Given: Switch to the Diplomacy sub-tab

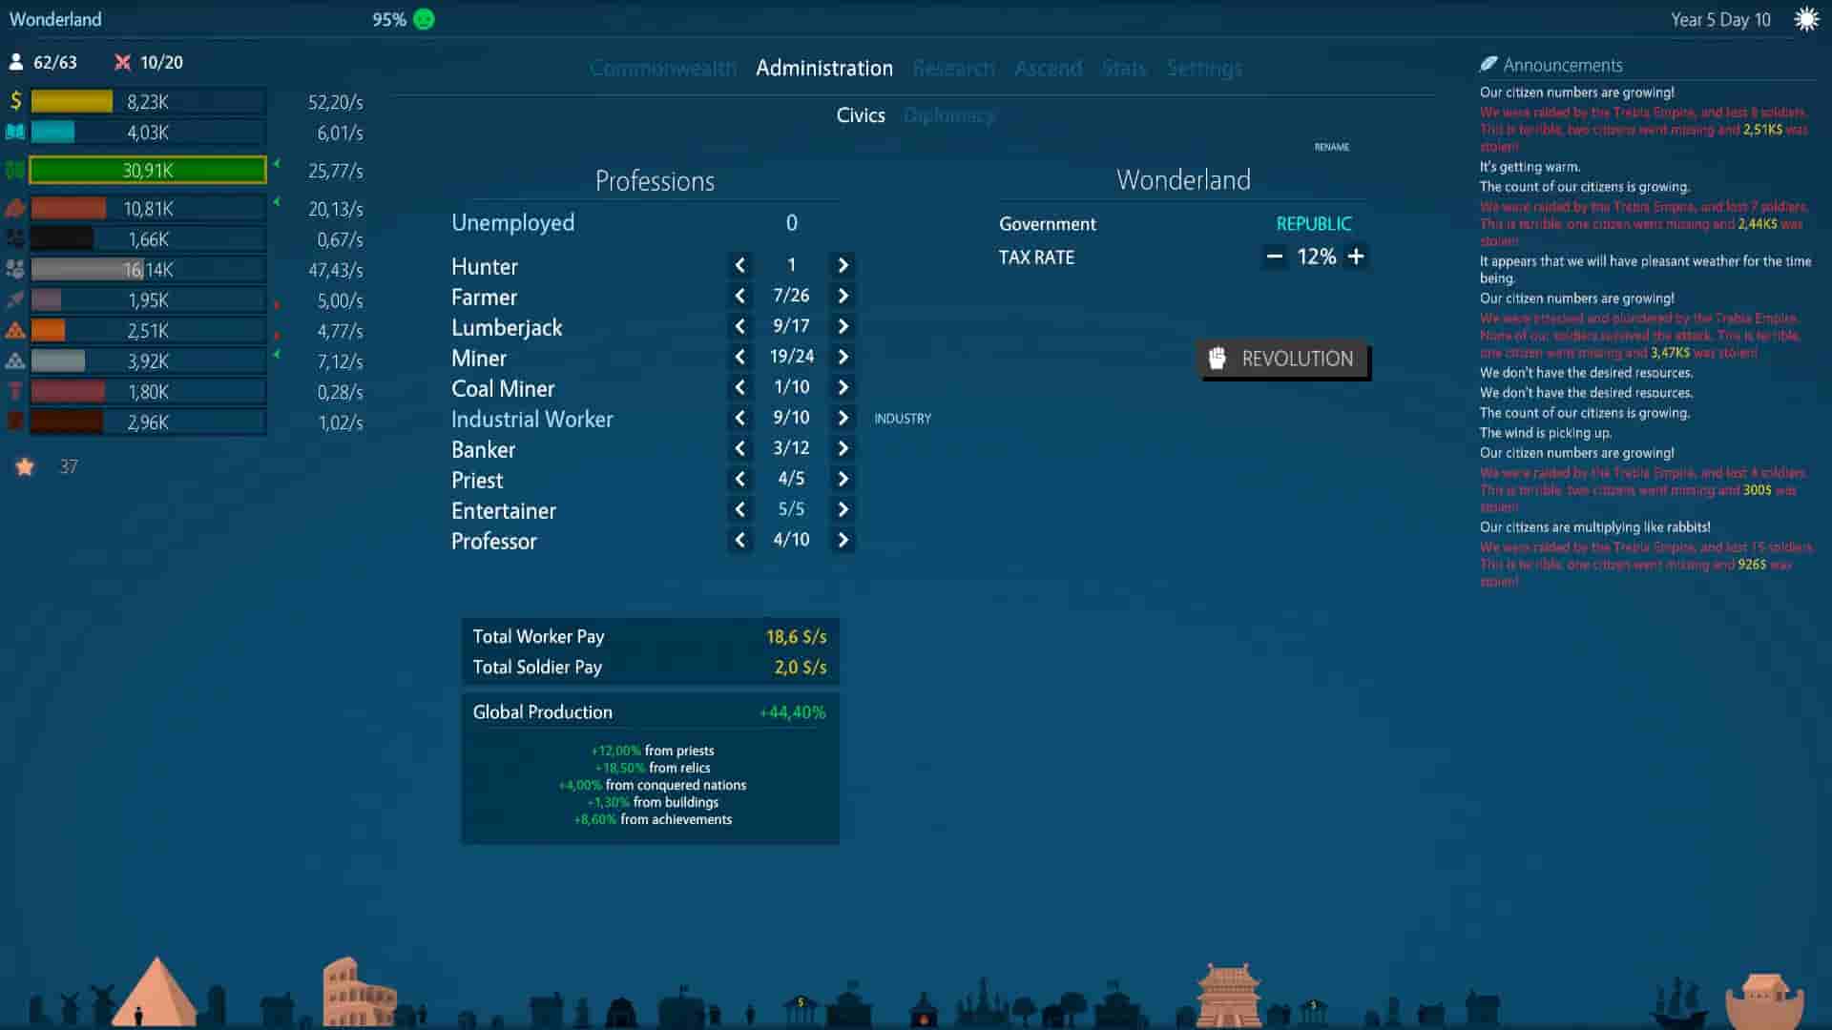Looking at the screenshot, I should [x=948, y=115].
